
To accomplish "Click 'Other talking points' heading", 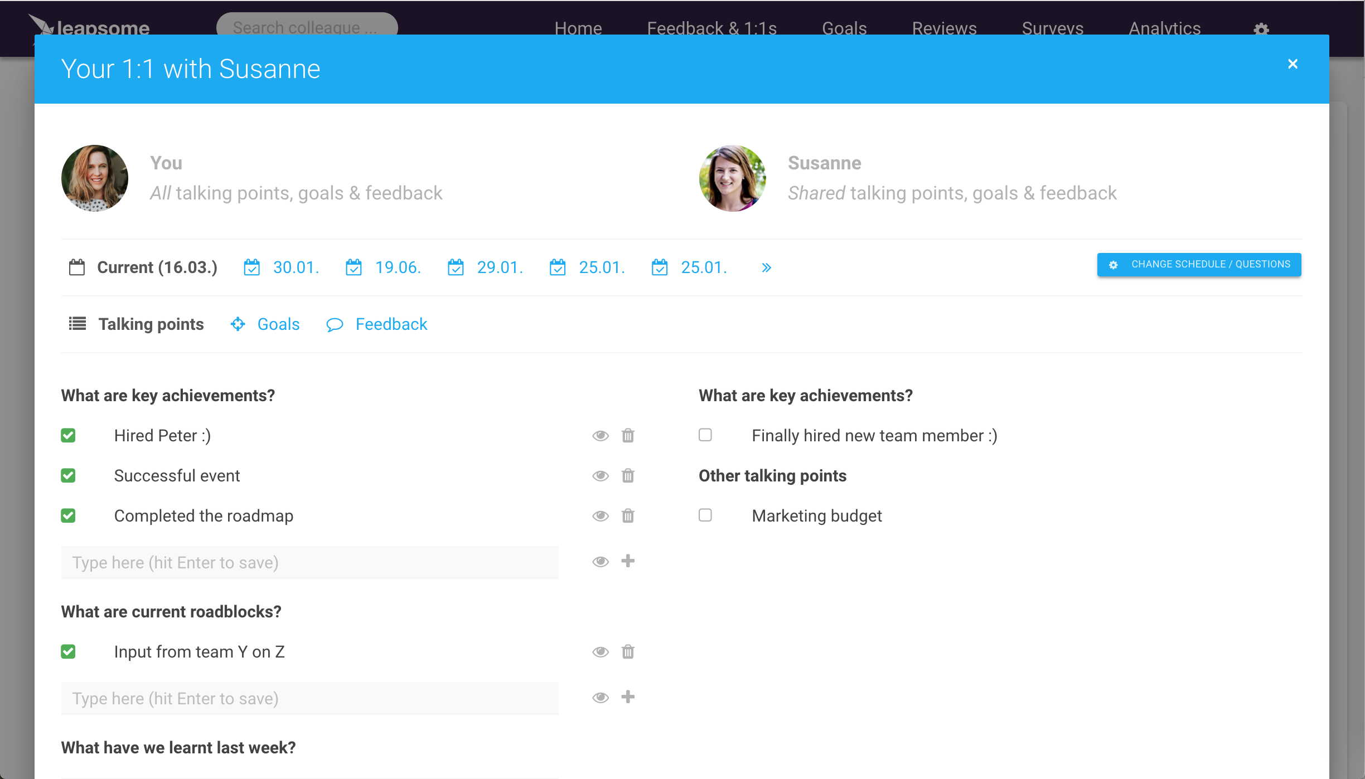I will point(773,476).
